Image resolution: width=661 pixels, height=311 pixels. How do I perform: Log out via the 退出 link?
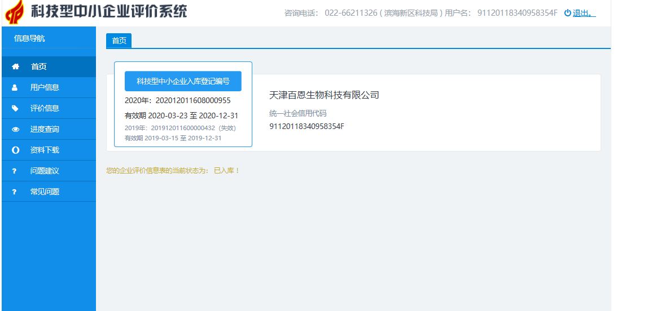[584, 13]
